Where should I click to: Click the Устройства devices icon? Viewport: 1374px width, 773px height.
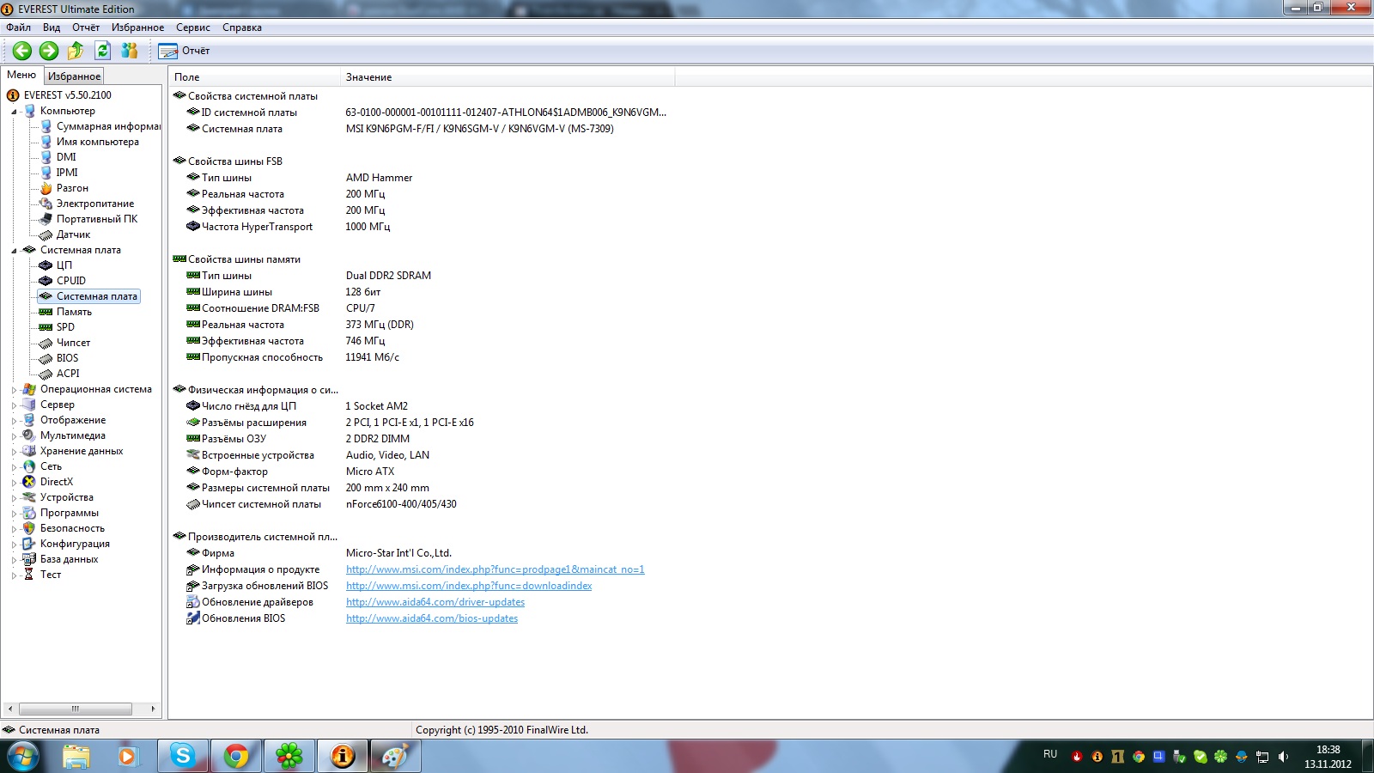click(29, 497)
